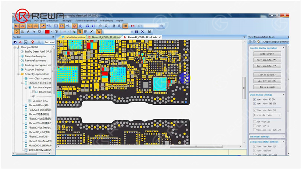301x169 pixels.
Task: Switch to Phone12_CORE+RF - B side tab
Action: (x=104, y=37)
